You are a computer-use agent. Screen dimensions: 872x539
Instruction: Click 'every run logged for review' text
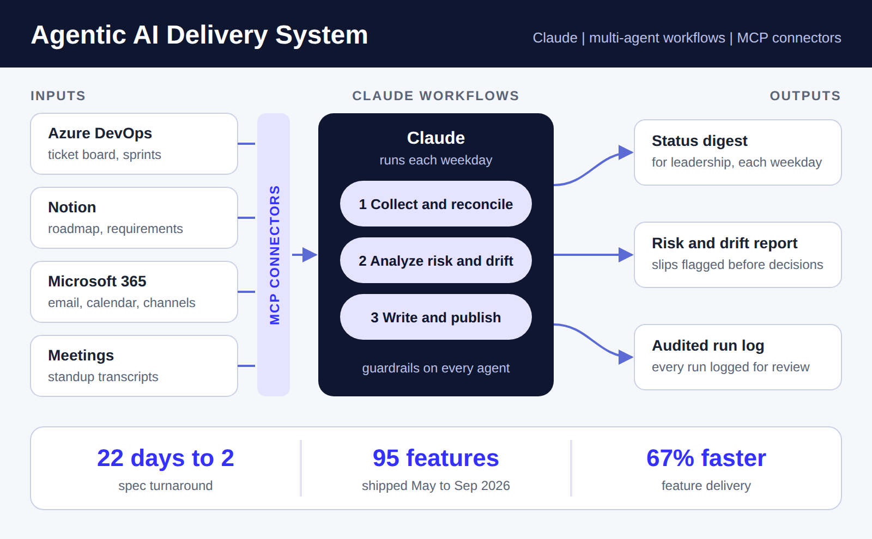tap(731, 367)
